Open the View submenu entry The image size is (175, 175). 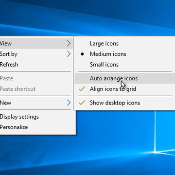coord(36,43)
